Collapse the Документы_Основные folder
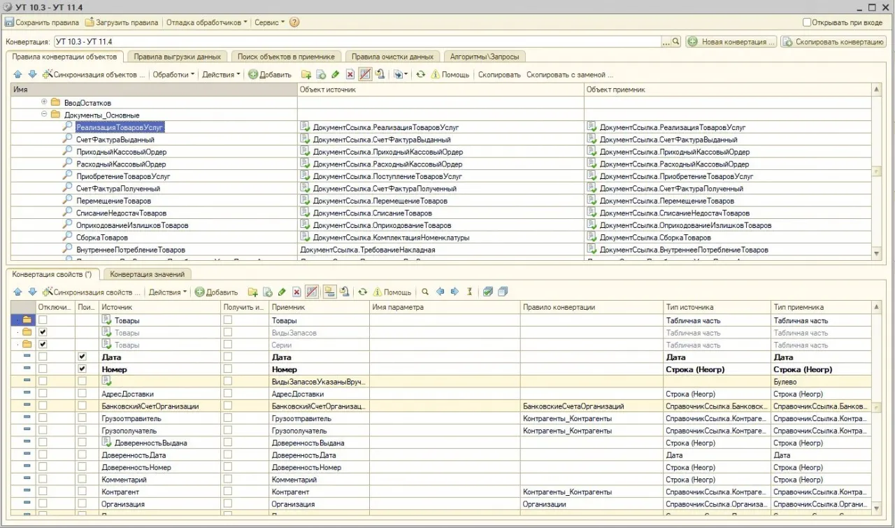This screenshot has width=895, height=528. [44, 115]
